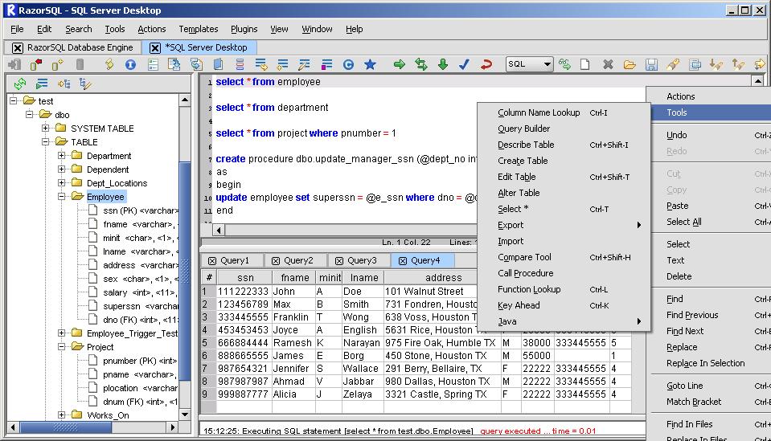771x441 pixels.
Task: Click the grayed login door icon
Action: point(14,64)
